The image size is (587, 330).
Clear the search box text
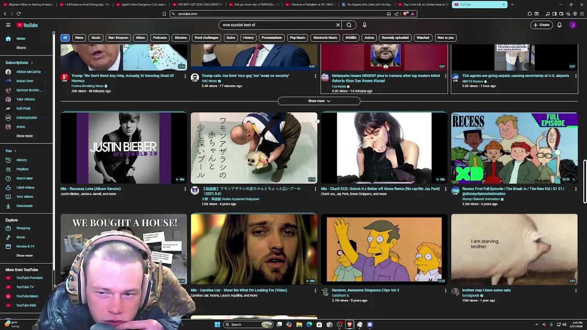338,25
